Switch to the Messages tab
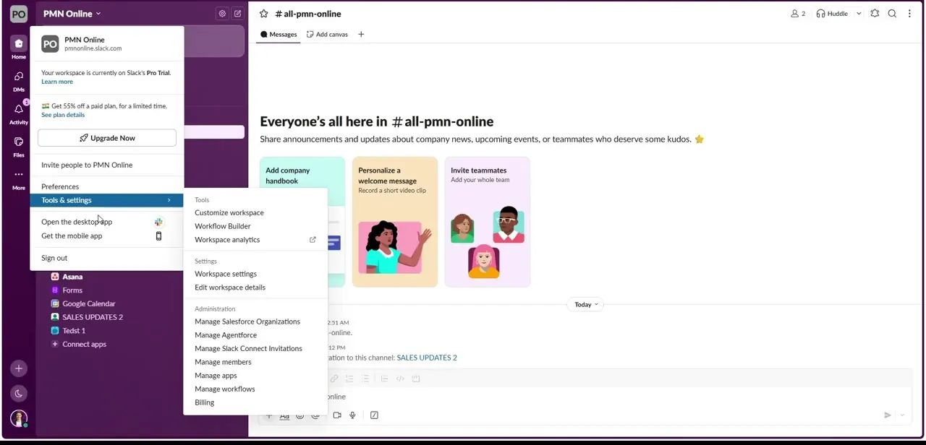This screenshot has width=926, height=445. [279, 34]
